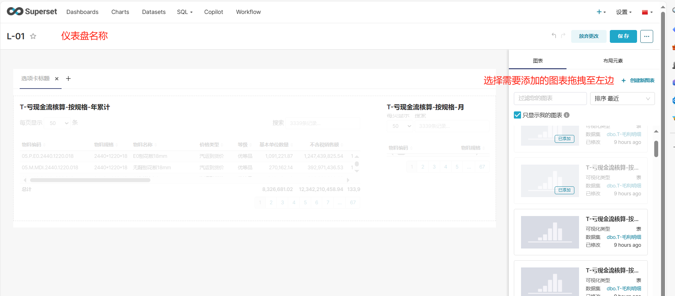Open the 设置 settings dropdown
Screen dimensions: 675x296
[623, 12]
